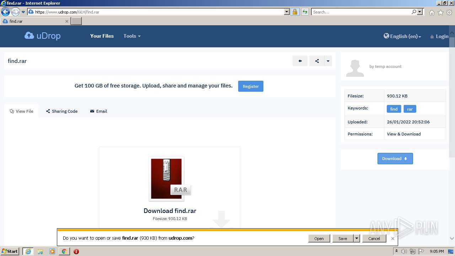This screenshot has height=256, width=455.
Task: Click Action Center flag tray icon
Action: 422,251
